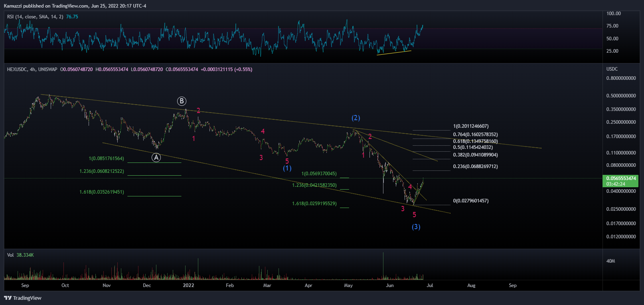Click the red 5 label above blue (1)
The image size is (644, 305).
tap(287, 161)
